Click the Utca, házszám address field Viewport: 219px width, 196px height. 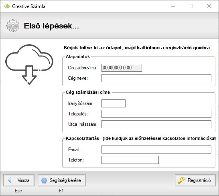click(x=156, y=124)
